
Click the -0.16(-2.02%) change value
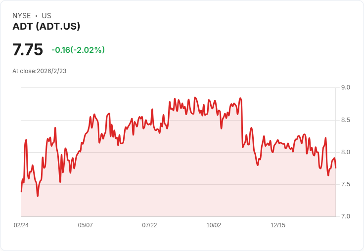click(x=78, y=50)
